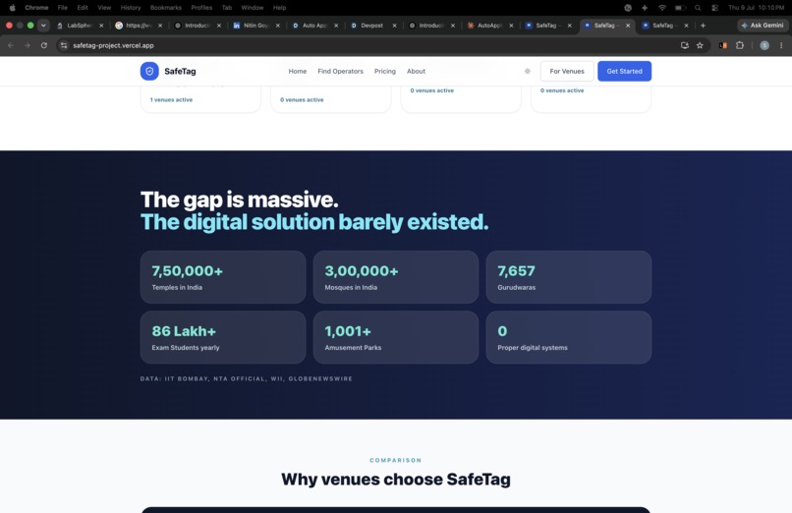
Task: Close the LabSphere tab
Action: [101, 26]
